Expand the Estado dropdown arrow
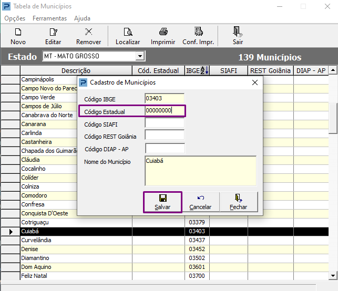This screenshot has width=338, height=291. [x=140, y=56]
